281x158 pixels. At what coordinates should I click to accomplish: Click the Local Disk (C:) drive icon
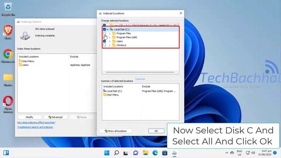112,29
